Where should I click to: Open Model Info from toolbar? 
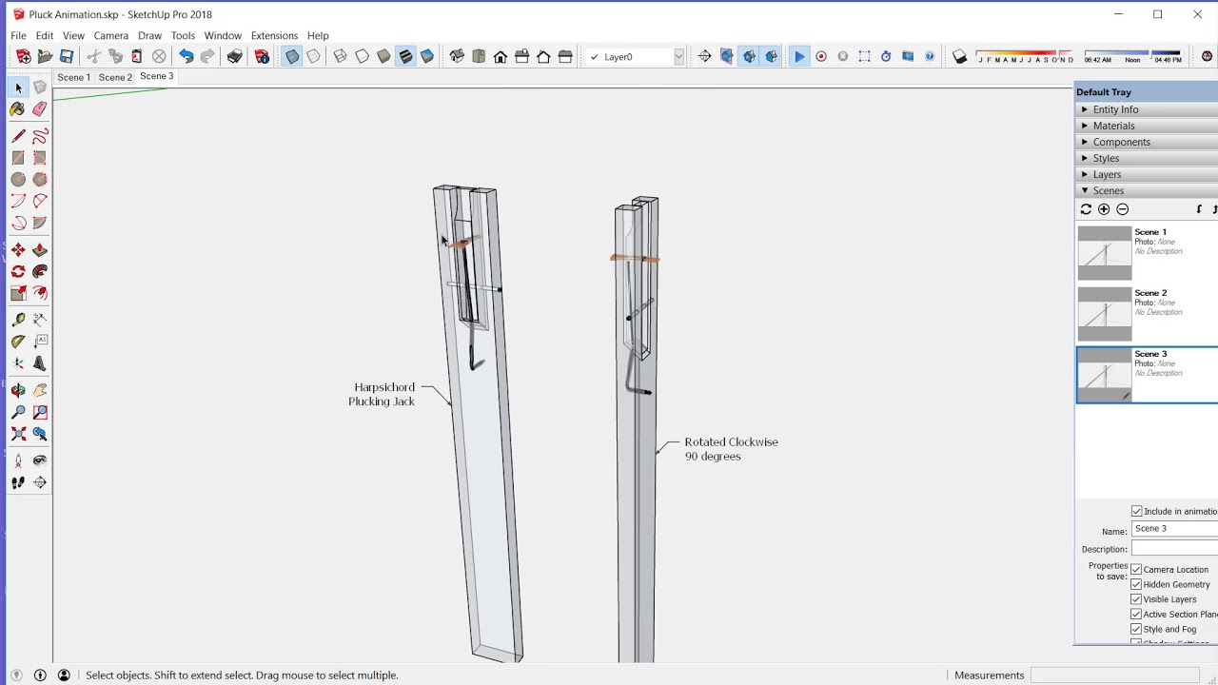(262, 57)
